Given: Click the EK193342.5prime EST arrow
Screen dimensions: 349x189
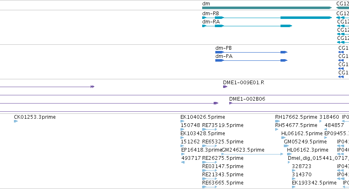Looking at the screenshot, I should (294, 187).
